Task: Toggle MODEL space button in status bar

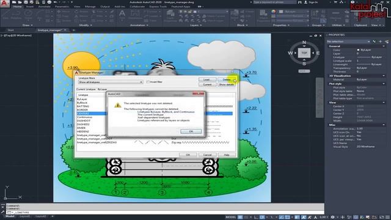Action: click(231, 218)
